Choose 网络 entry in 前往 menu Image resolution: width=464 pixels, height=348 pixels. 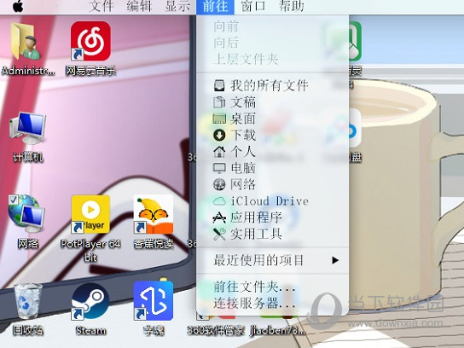coord(272,184)
